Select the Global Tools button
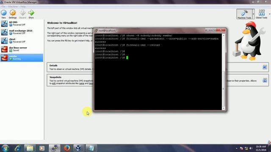This screenshot has height=152, width=271. click(261, 14)
